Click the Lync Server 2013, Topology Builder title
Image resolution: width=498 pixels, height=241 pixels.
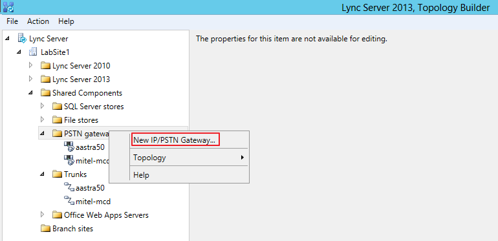[416, 8]
